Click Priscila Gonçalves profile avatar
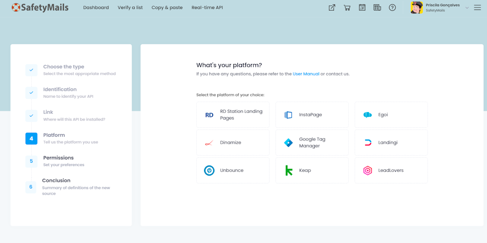 [417, 8]
